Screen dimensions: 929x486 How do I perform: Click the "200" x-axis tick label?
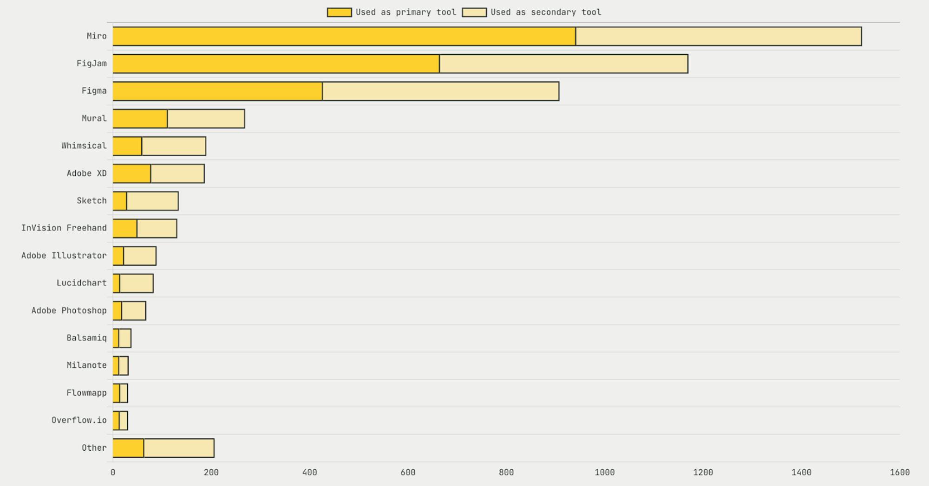(x=211, y=473)
